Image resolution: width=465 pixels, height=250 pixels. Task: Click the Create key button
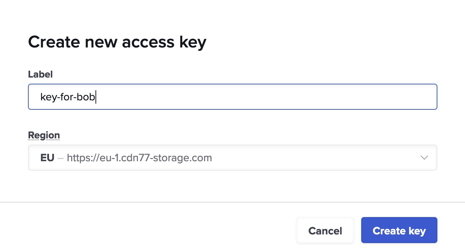(x=399, y=230)
